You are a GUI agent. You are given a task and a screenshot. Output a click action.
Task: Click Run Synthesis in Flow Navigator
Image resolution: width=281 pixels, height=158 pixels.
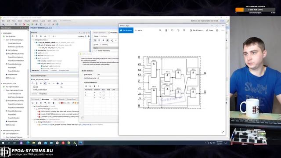11,36
